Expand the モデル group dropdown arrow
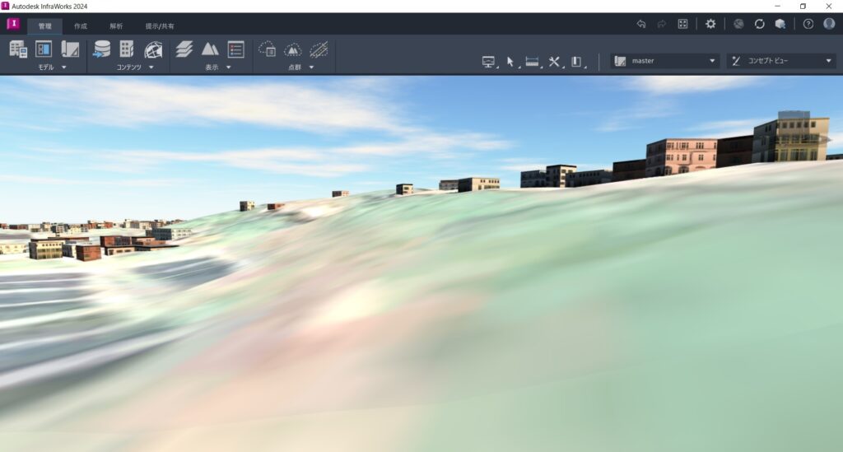Viewport: 843px width, 452px height. pyautogui.click(x=64, y=68)
